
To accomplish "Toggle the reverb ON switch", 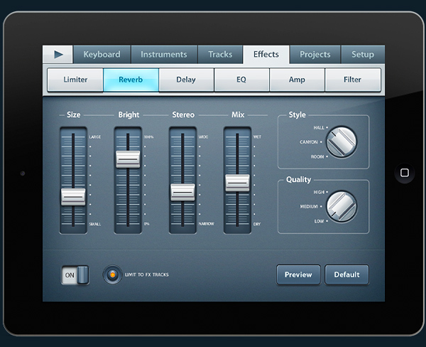I will (75, 275).
